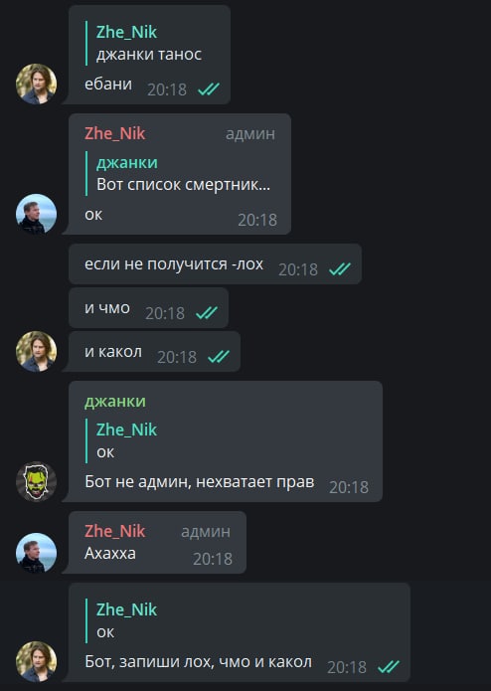Click Zhe_Nik's avatar beside the 'ок' message
This screenshot has height=691, width=491.
36,214
